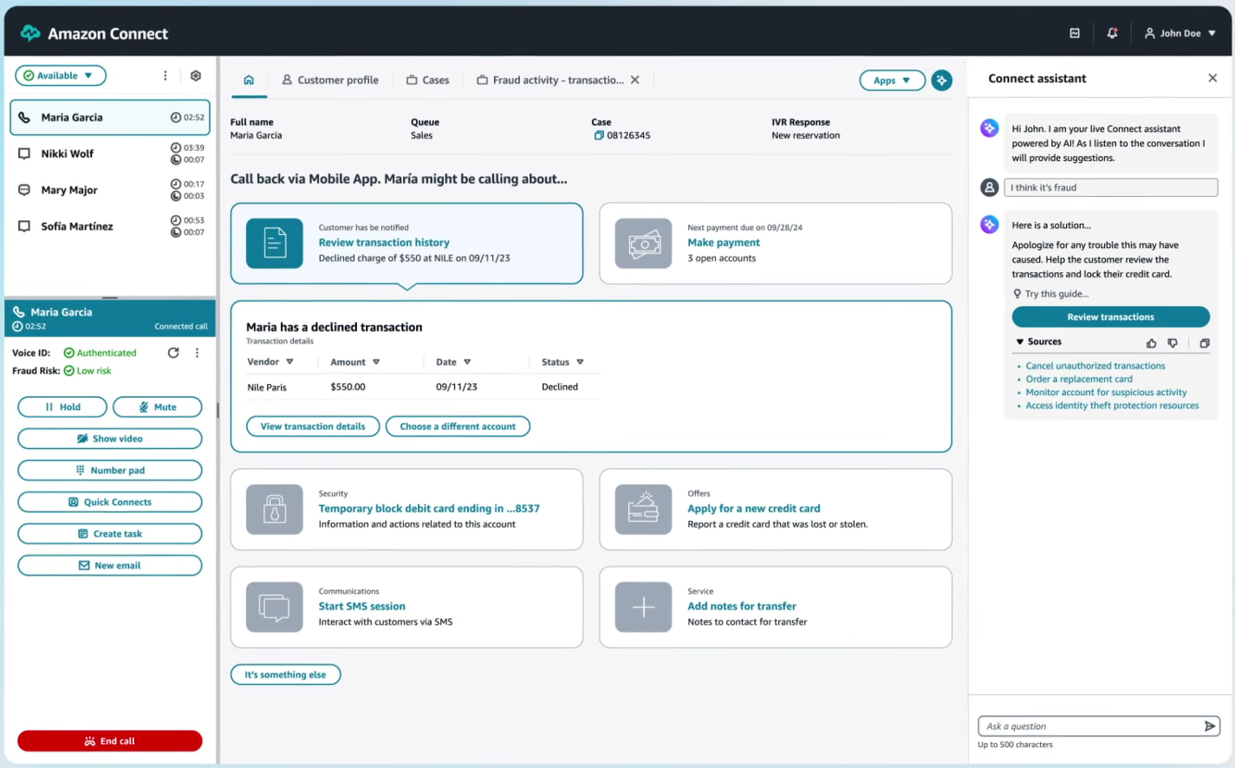The image size is (1235, 768).
Task: Copy the assistant suggestion
Action: pyautogui.click(x=1205, y=343)
